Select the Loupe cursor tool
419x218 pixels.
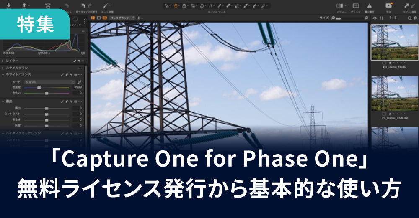click(x=184, y=6)
